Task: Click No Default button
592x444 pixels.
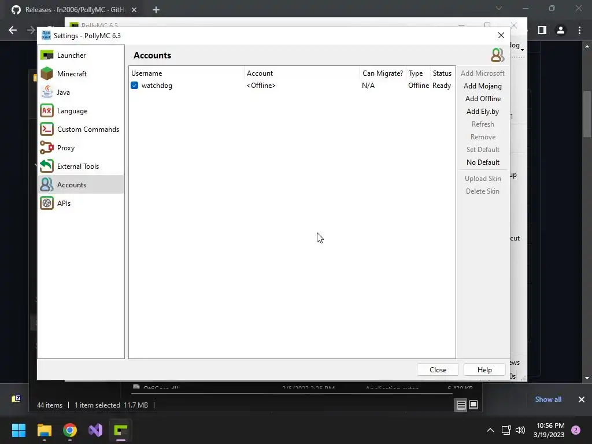Action: (x=483, y=162)
